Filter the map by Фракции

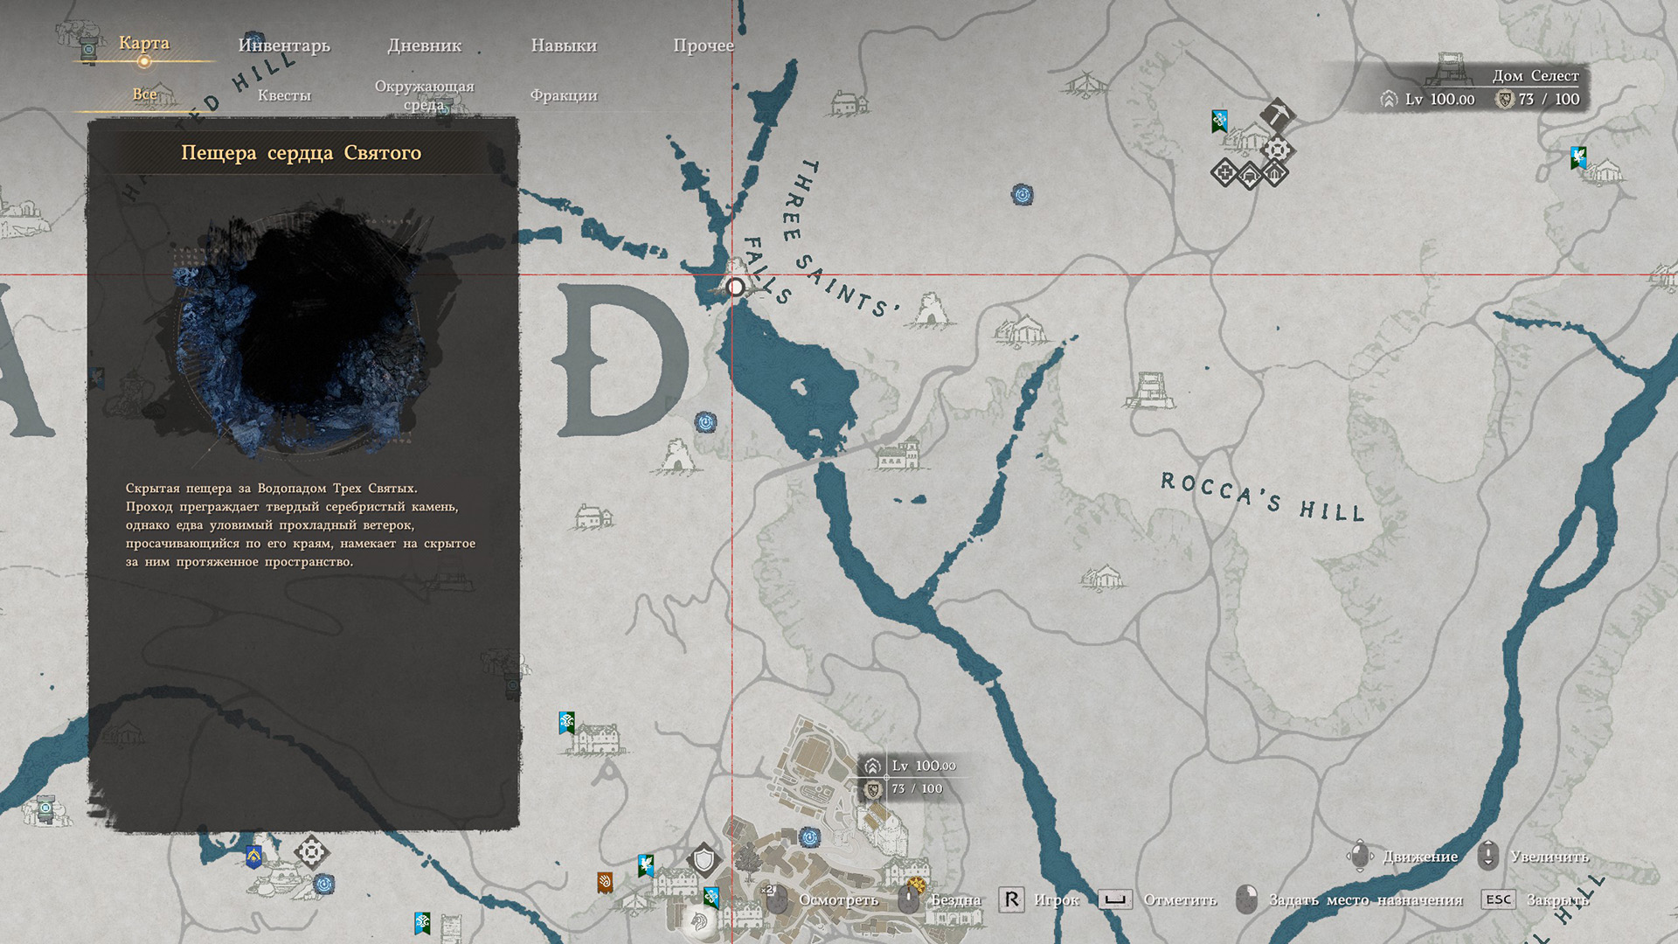[x=564, y=95]
